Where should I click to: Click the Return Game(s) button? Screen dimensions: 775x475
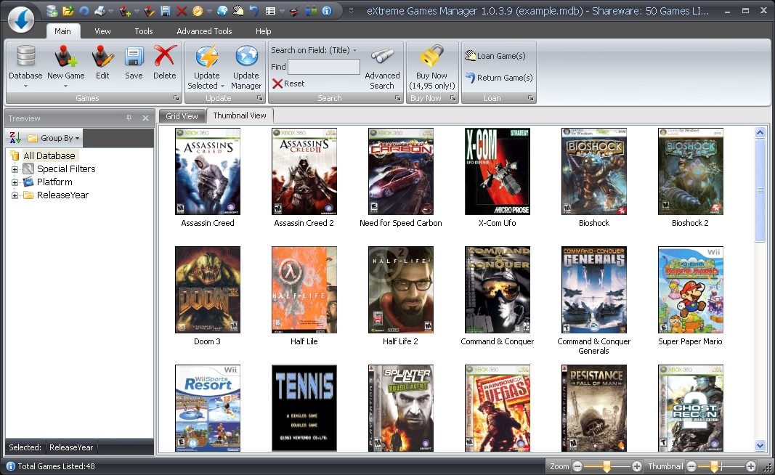click(x=499, y=78)
